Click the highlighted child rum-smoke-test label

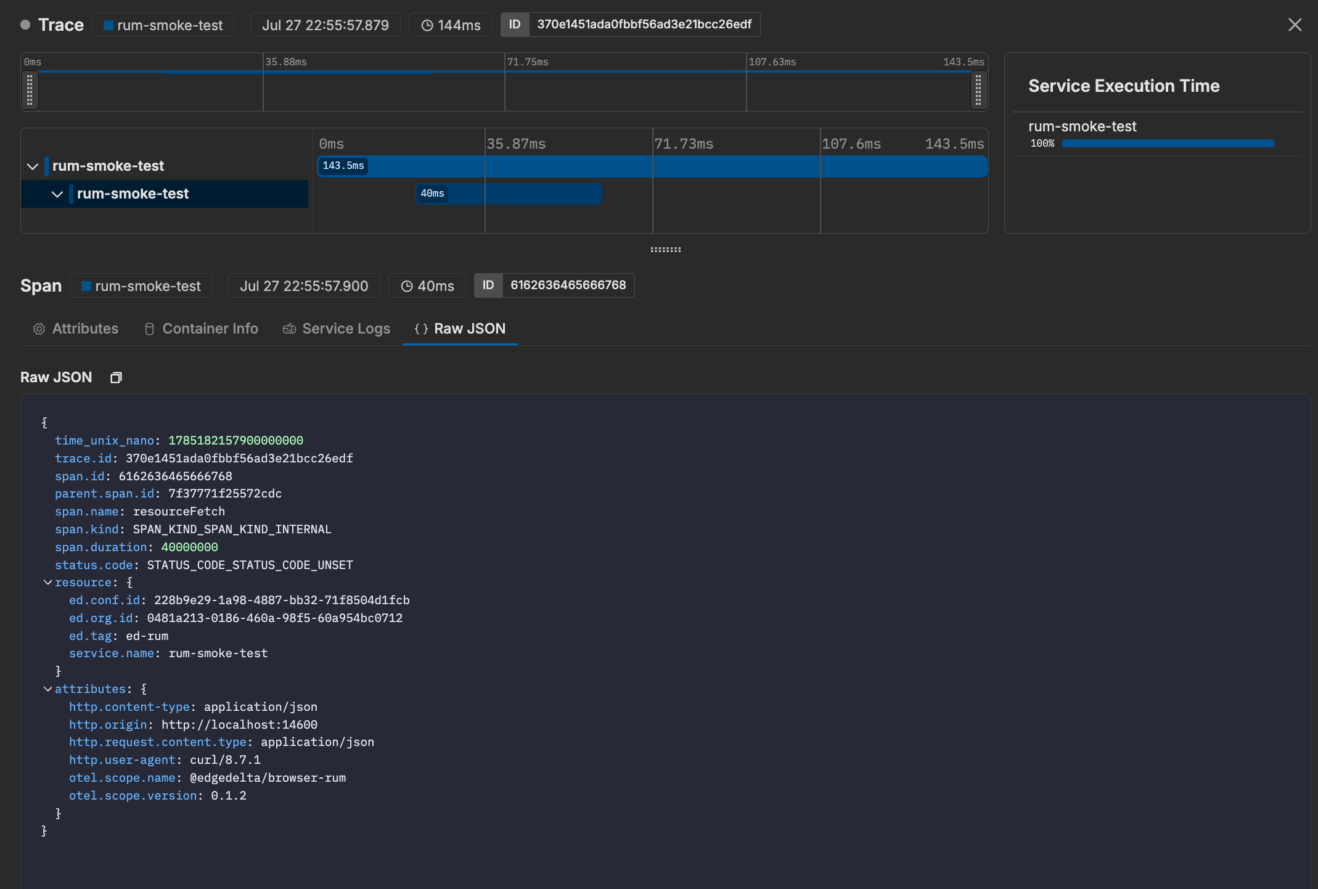(x=133, y=194)
